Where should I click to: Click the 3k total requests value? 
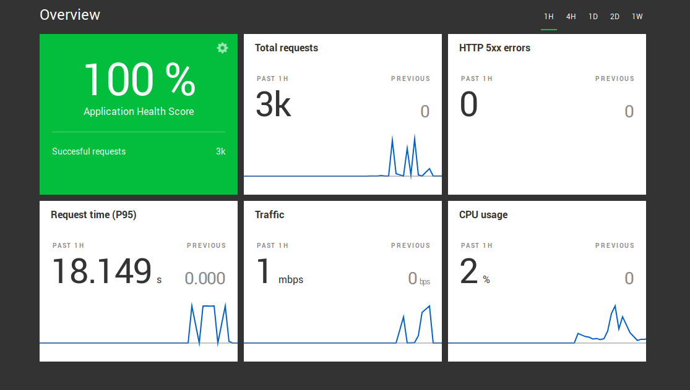point(273,106)
